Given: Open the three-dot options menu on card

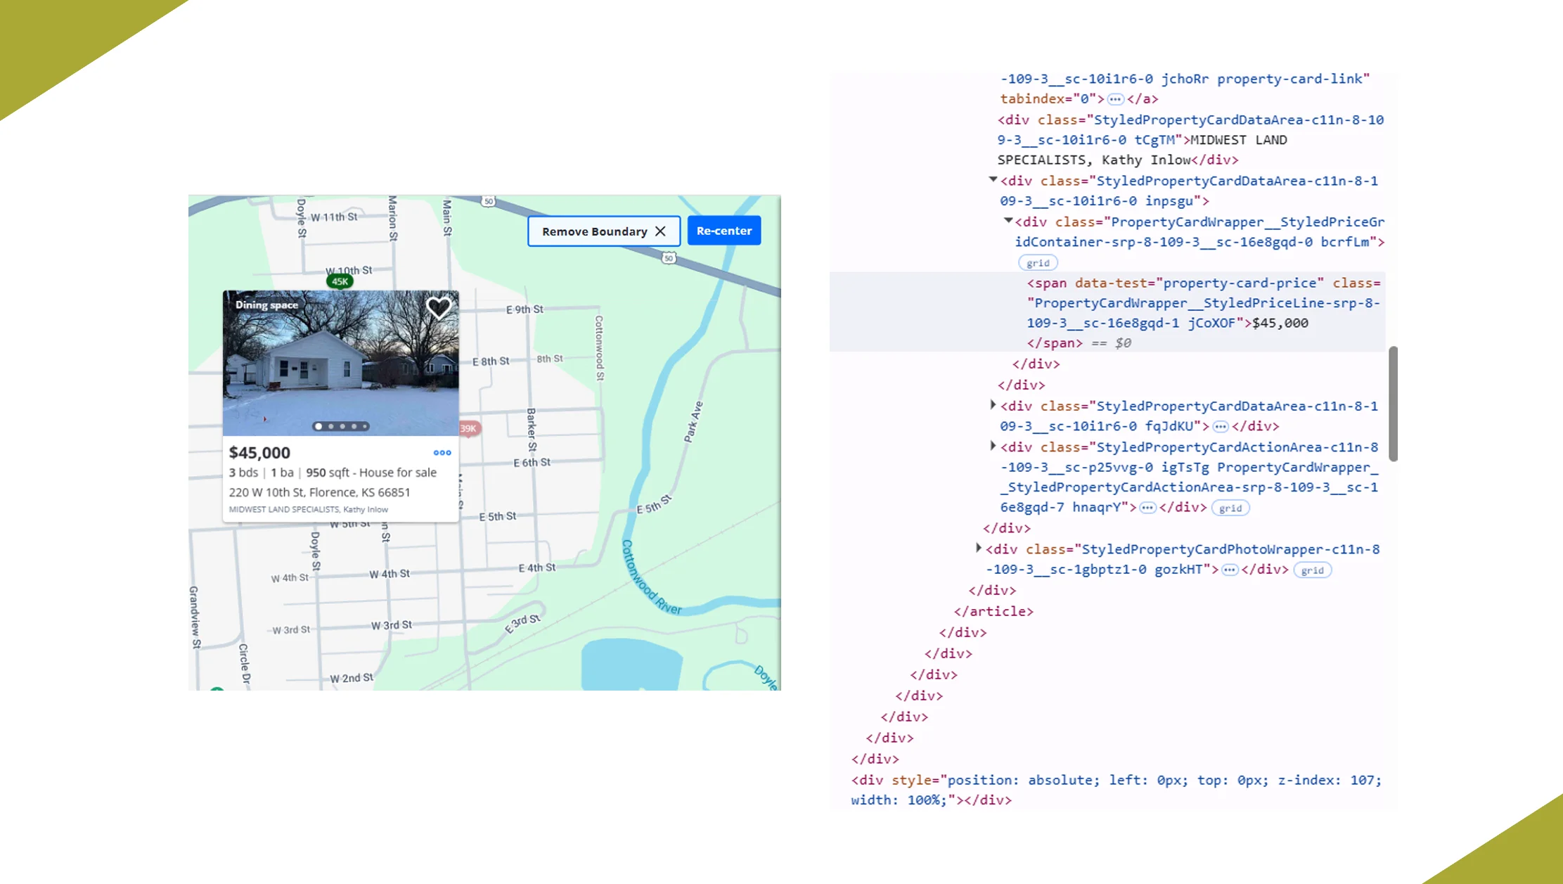Looking at the screenshot, I should (x=442, y=452).
